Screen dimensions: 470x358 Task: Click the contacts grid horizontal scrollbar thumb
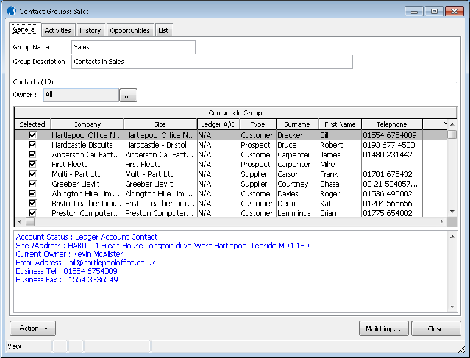pos(30,222)
